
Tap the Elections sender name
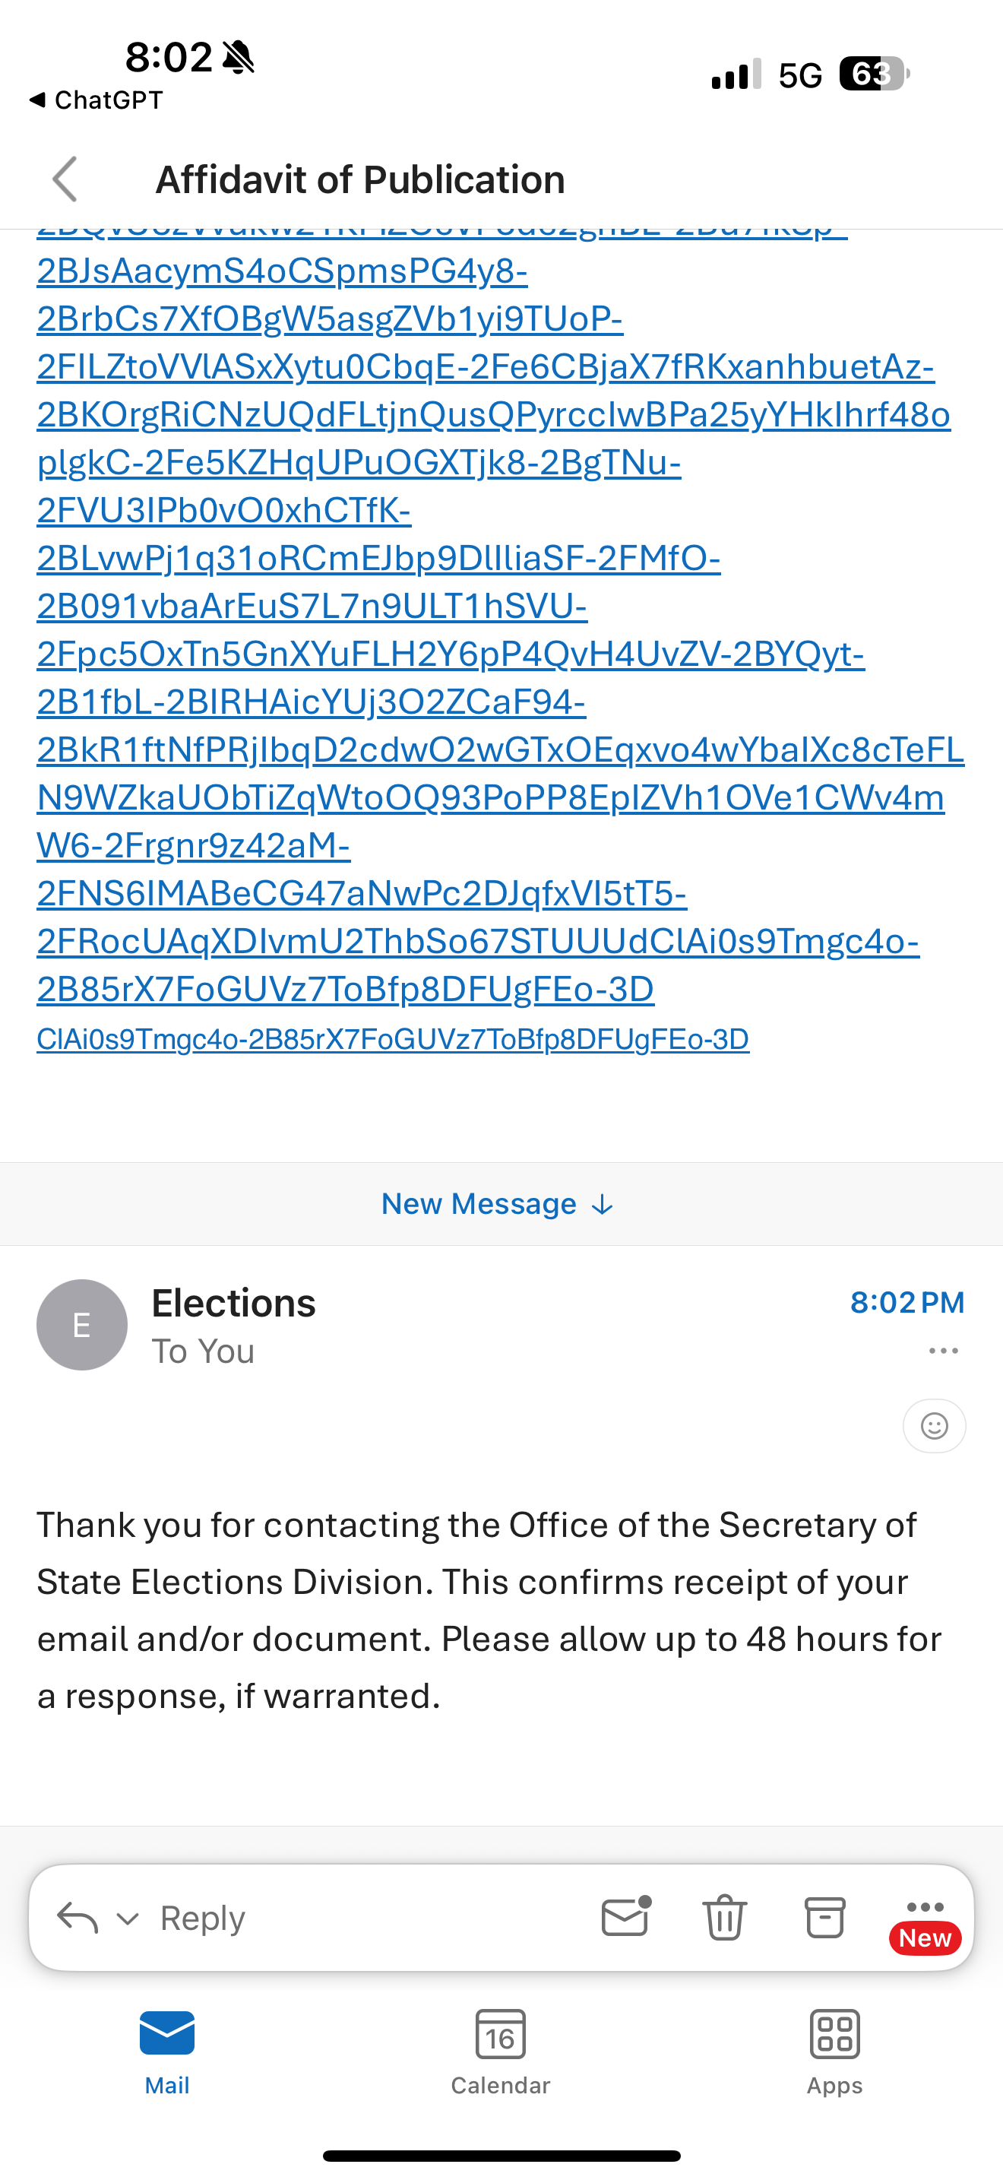coord(233,1304)
